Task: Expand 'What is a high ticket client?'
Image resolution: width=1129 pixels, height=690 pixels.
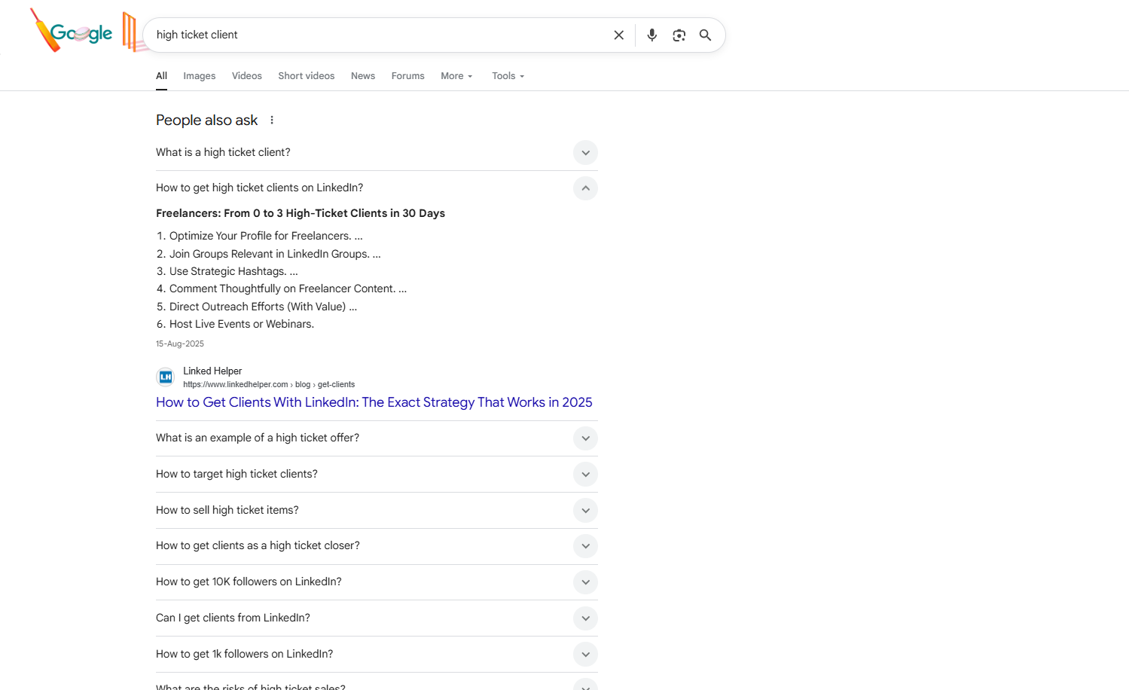Action: click(x=585, y=152)
